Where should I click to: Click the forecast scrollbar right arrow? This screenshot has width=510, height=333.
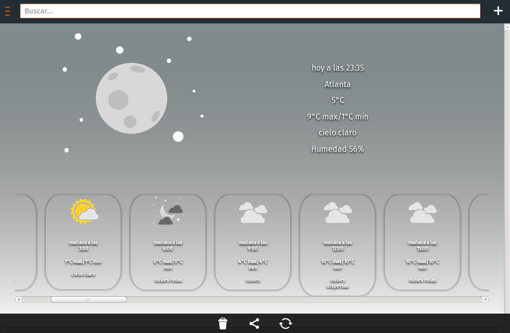tap(486, 300)
